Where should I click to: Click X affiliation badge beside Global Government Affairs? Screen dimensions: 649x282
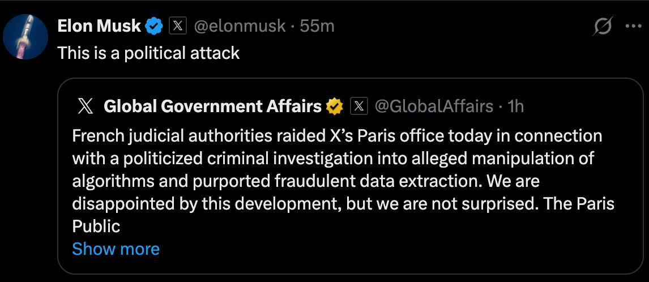359,106
